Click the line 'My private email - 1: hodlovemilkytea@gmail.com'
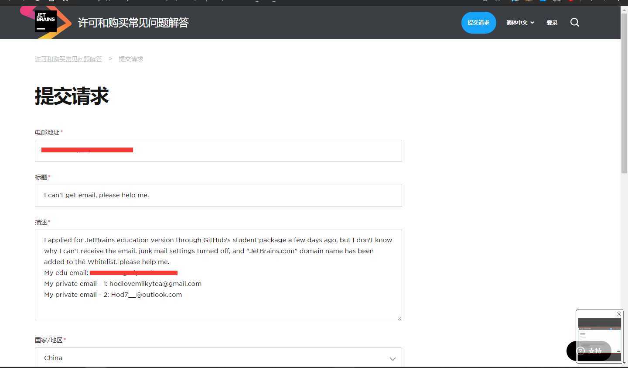 pyautogui.click(x=123, y=284)
